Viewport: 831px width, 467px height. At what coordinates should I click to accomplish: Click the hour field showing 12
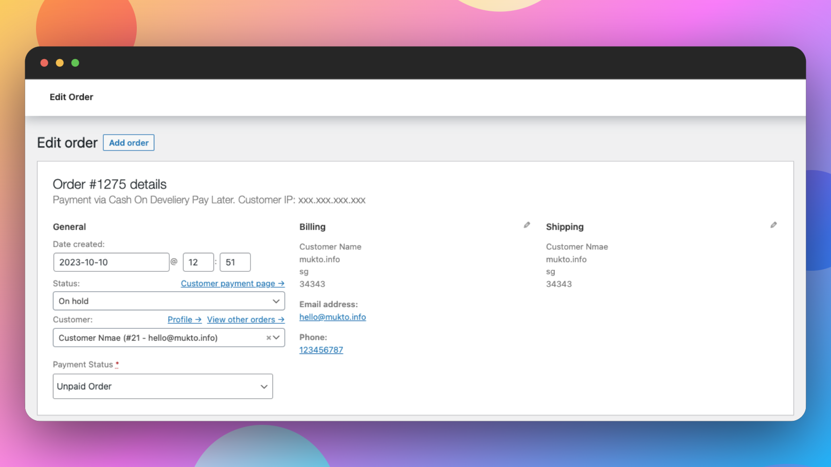[198, 262]
